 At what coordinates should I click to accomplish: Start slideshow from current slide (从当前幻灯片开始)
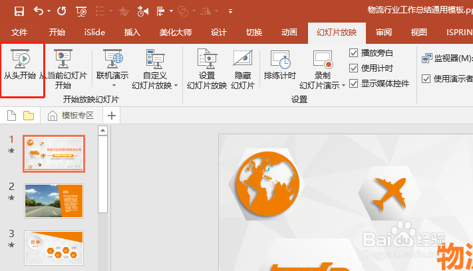[63, 69]
